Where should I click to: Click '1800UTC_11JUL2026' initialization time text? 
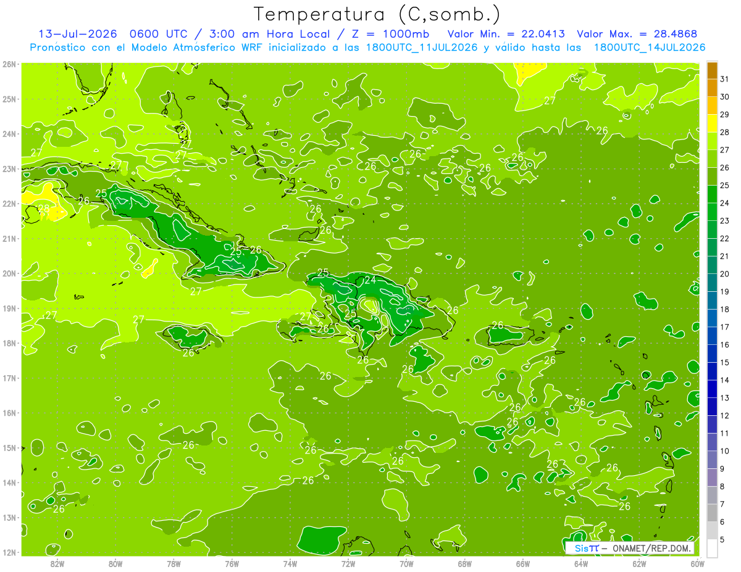pyautogui.click(x=422, y=48)
